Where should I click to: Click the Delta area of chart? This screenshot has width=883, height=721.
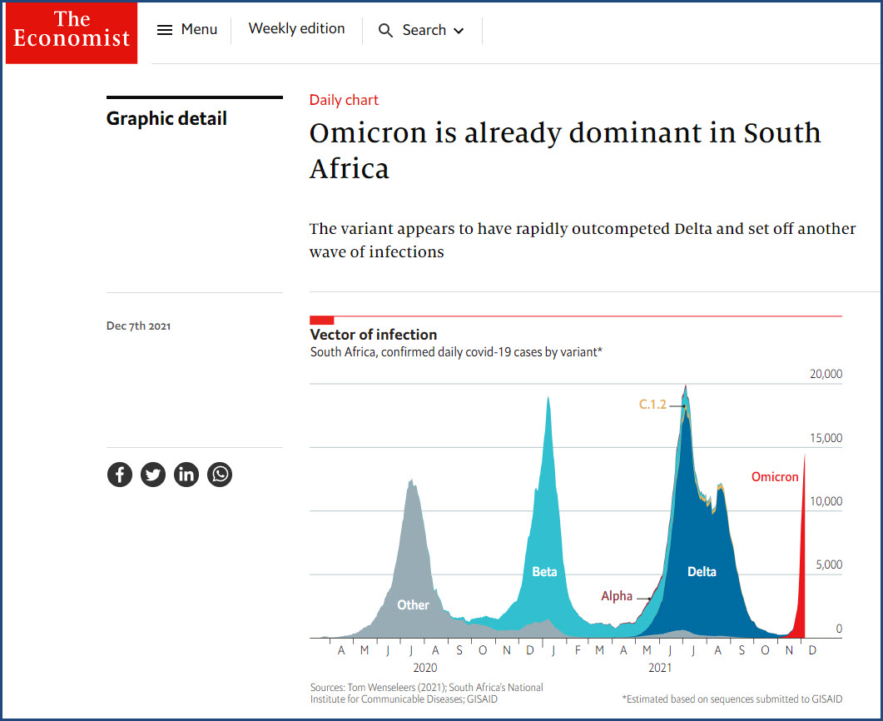(x=702, y=572)
